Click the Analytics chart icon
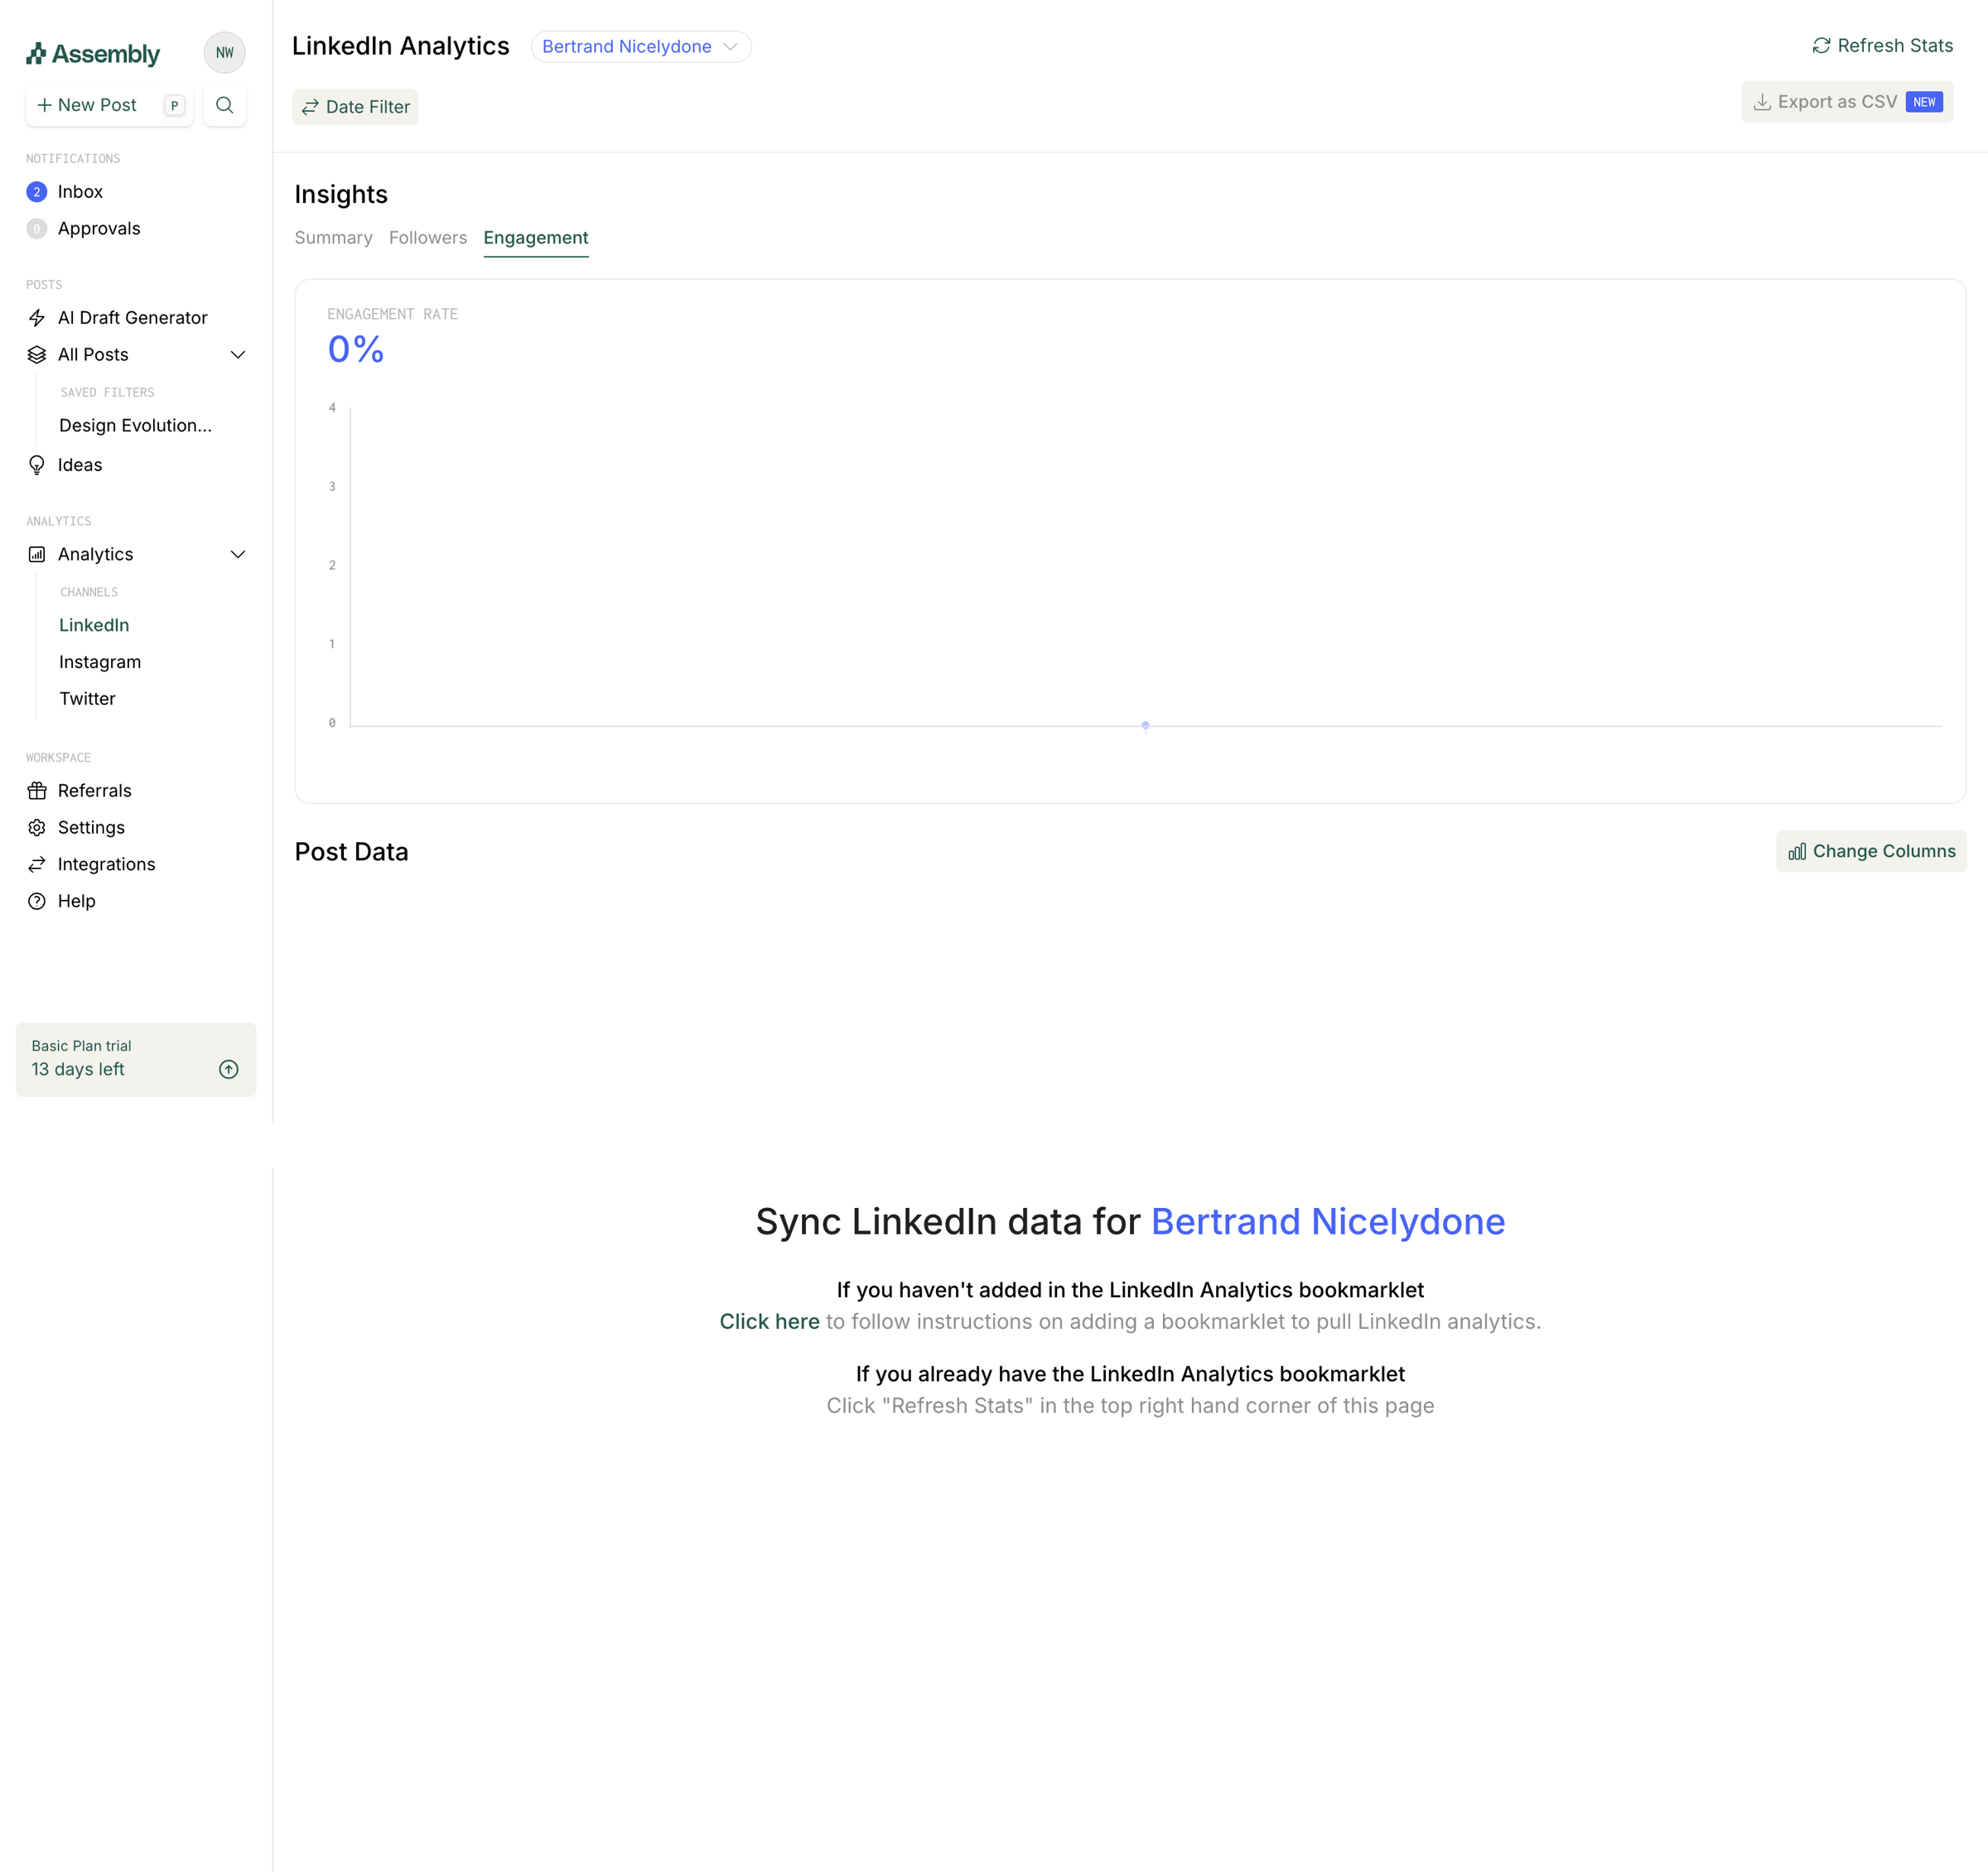This screenshot has width=1988, height=1872. [x=37, y=555]
